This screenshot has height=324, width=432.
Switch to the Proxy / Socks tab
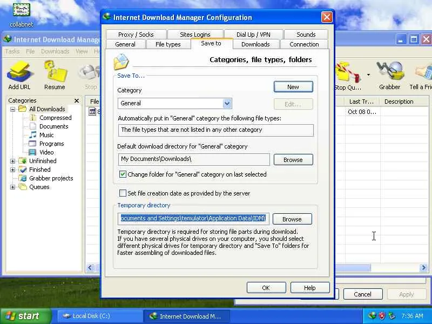coord(136,35)
